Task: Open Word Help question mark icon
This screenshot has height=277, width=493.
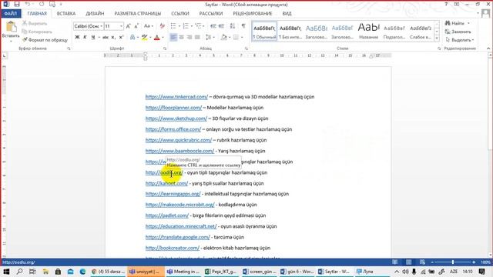Action: tap(446, 5)
